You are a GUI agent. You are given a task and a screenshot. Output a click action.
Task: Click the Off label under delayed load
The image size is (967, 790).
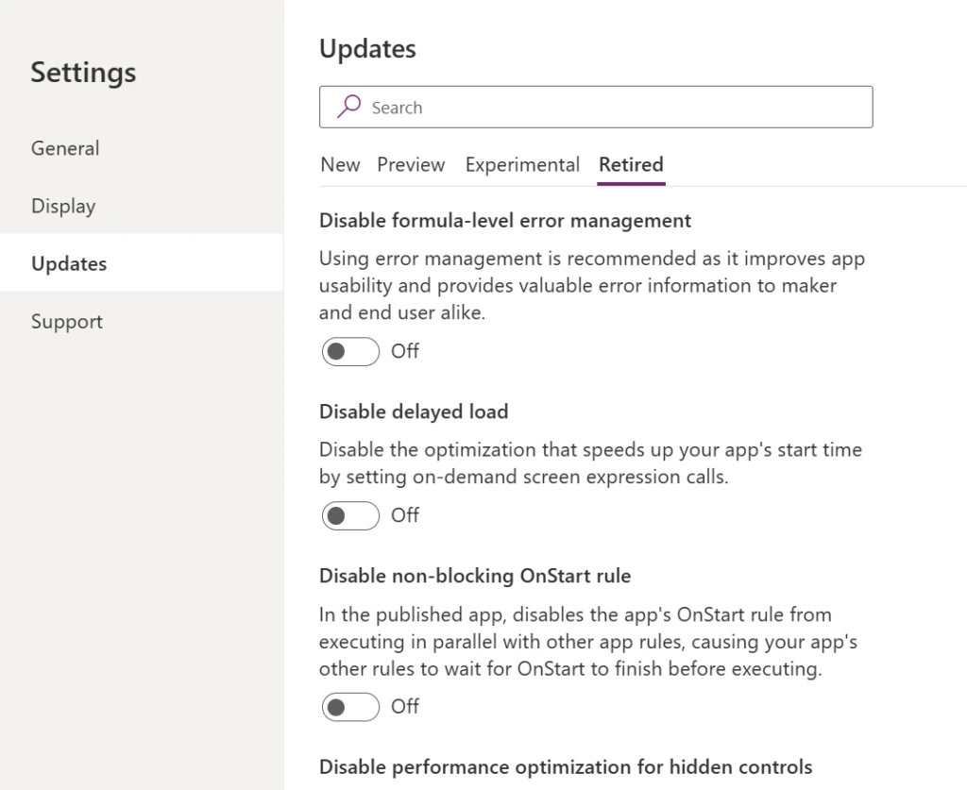[405, 515]
